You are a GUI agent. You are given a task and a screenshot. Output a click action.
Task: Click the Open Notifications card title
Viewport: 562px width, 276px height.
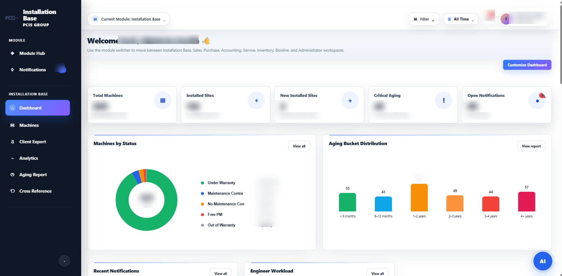click(486, 95)
